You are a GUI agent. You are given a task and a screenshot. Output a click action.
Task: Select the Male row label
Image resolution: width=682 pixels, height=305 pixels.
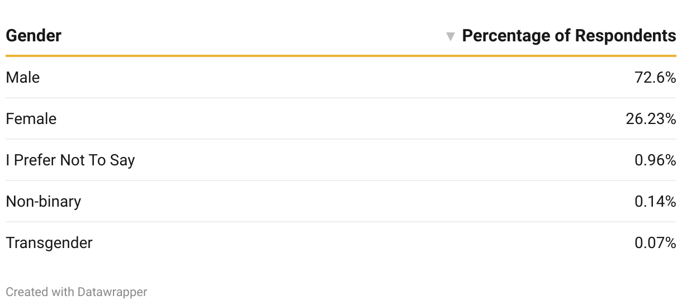click(23, 77)
